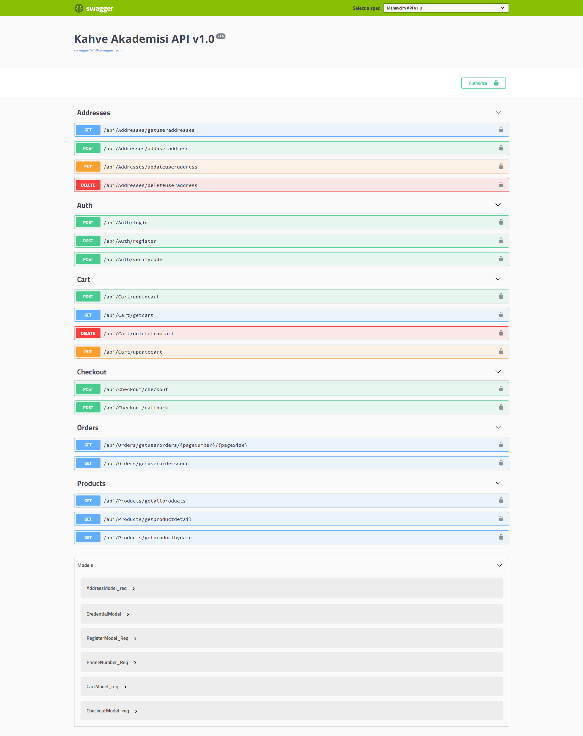583x736 pixels.
Task: Collapse the Models section chevron
Action: point(499,565)
